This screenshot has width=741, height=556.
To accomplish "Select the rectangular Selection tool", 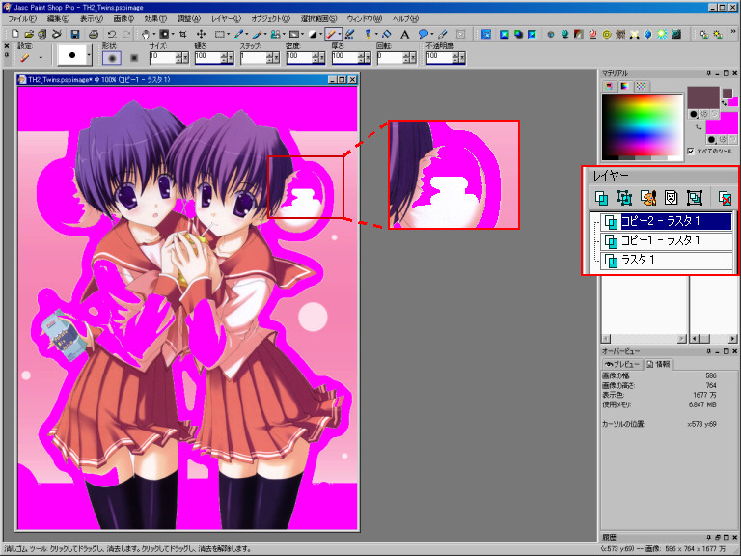I will pos(219,34).
